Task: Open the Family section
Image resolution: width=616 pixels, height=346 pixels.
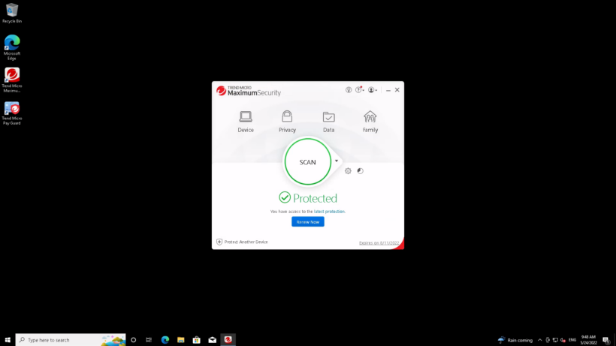Action: click(x=370, y=122)
